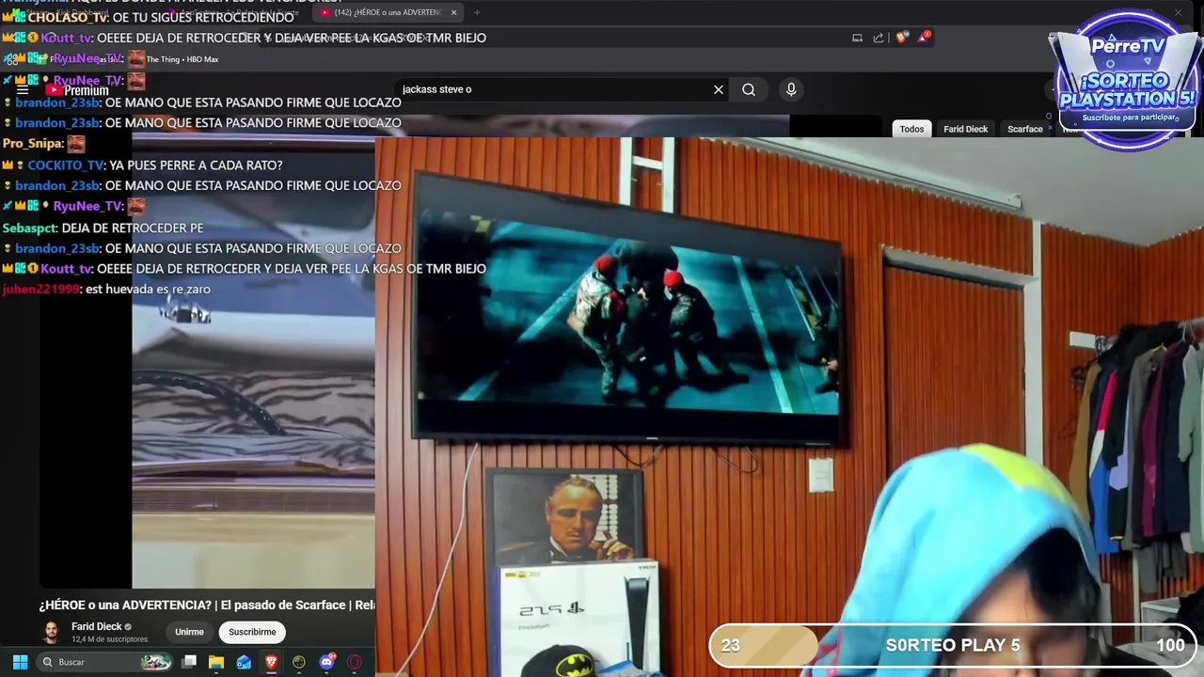Click the Suscribirme button
The image size is (1204, 677).
pyautogui.click(x=252, y=632)
